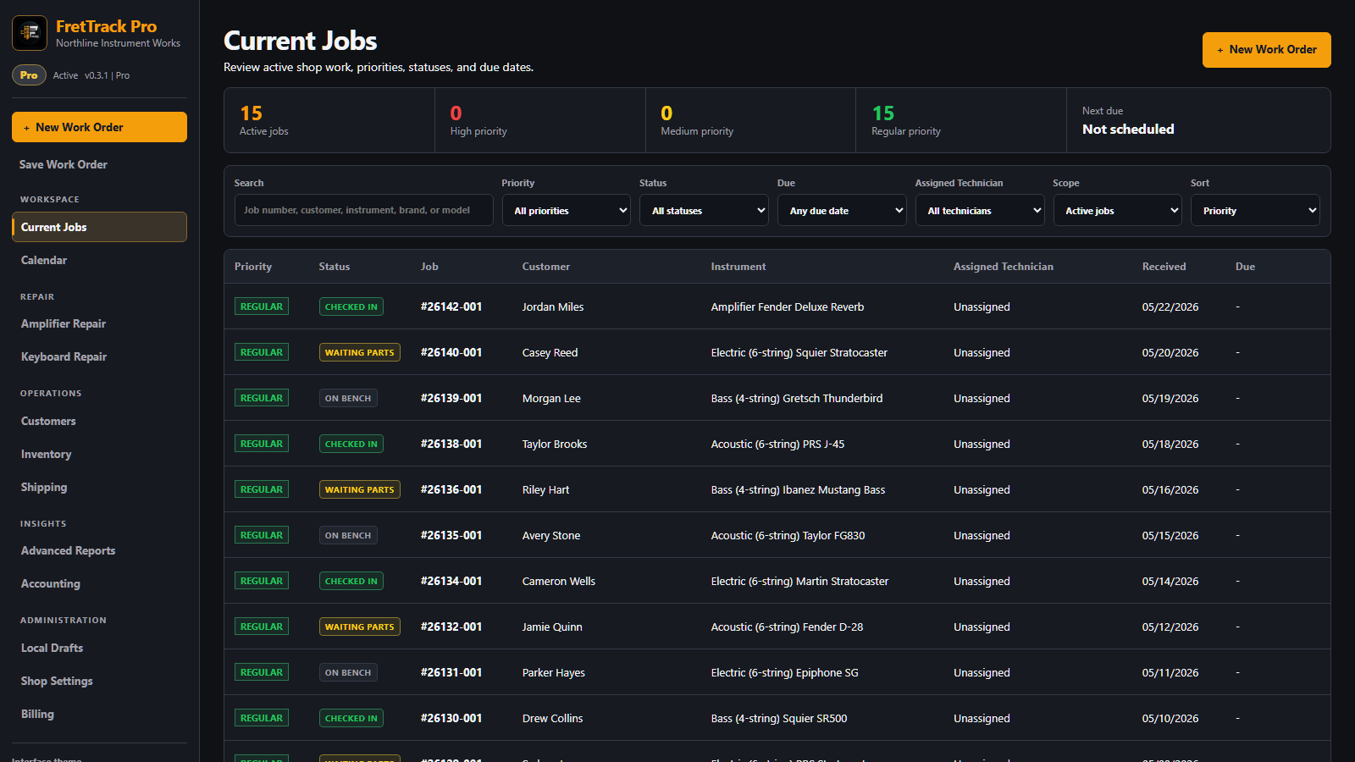Open the Calendar page

click(44, 260)
